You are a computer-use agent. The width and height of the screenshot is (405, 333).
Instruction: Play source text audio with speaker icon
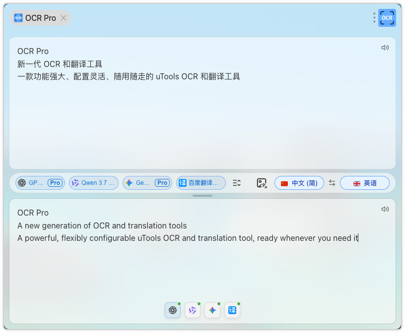[x=385, y=48]
